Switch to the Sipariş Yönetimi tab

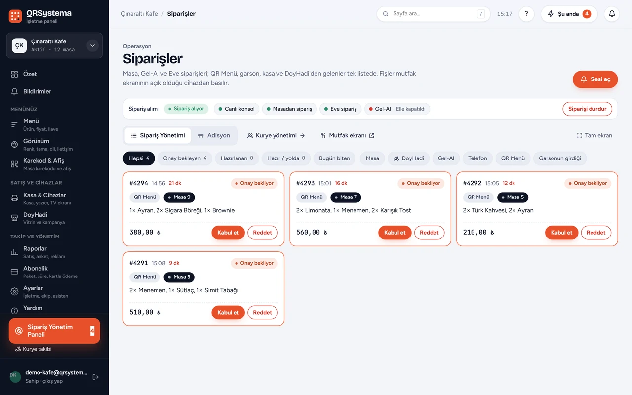pos(158,135)
